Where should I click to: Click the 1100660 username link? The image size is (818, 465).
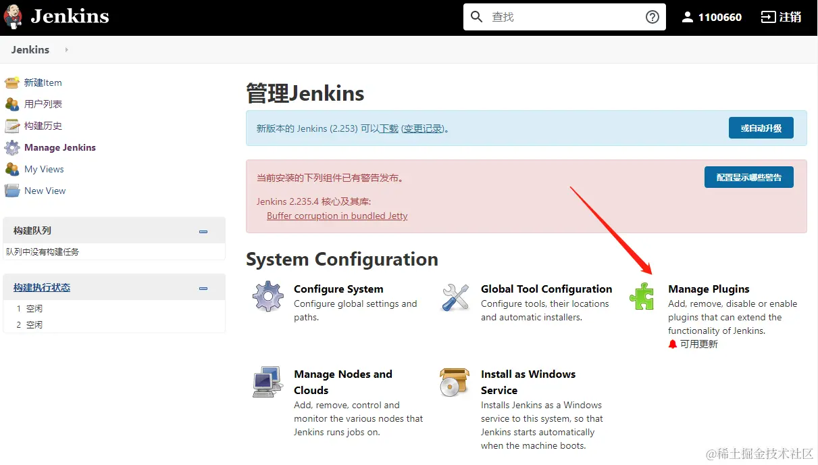click(720, 17)
